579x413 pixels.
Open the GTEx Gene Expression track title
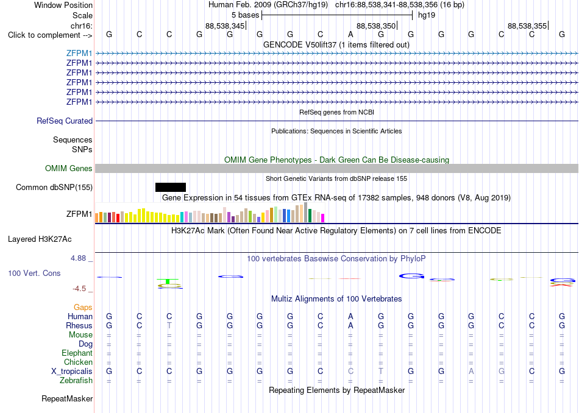tap(336, 198)
